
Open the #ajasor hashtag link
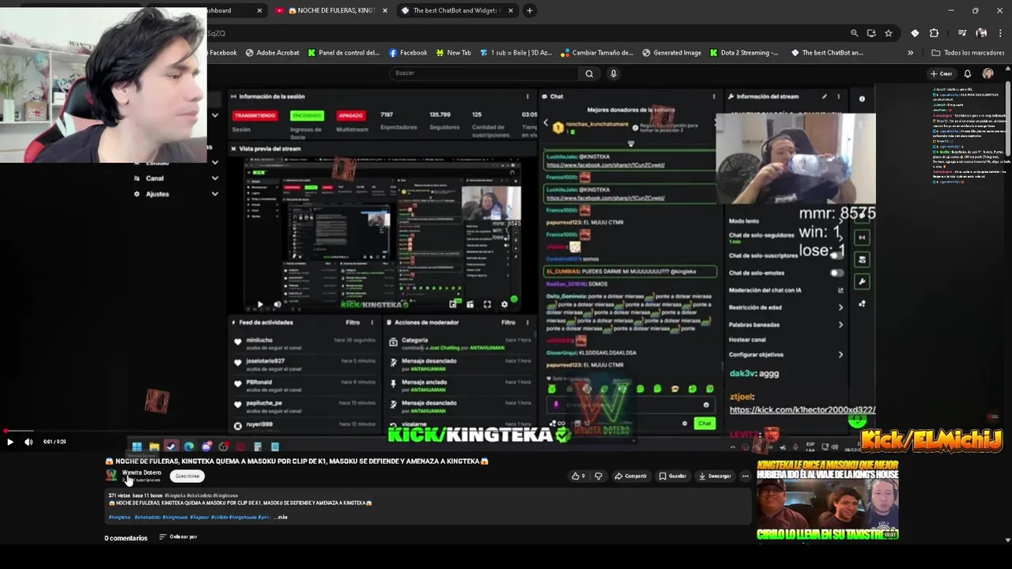click(199, 517)
